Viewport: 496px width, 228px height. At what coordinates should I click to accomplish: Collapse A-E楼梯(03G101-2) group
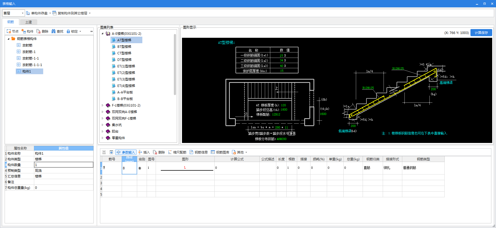[x=102, y=33]
